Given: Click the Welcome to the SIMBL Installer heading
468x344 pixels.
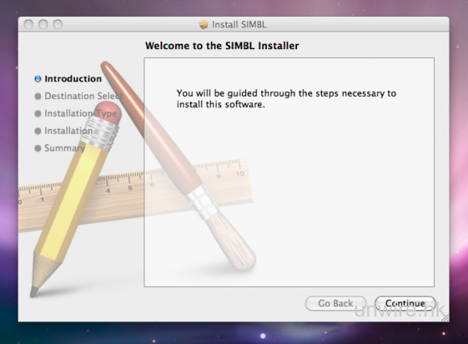Looking at the screenshot, I should pos(222,46).
